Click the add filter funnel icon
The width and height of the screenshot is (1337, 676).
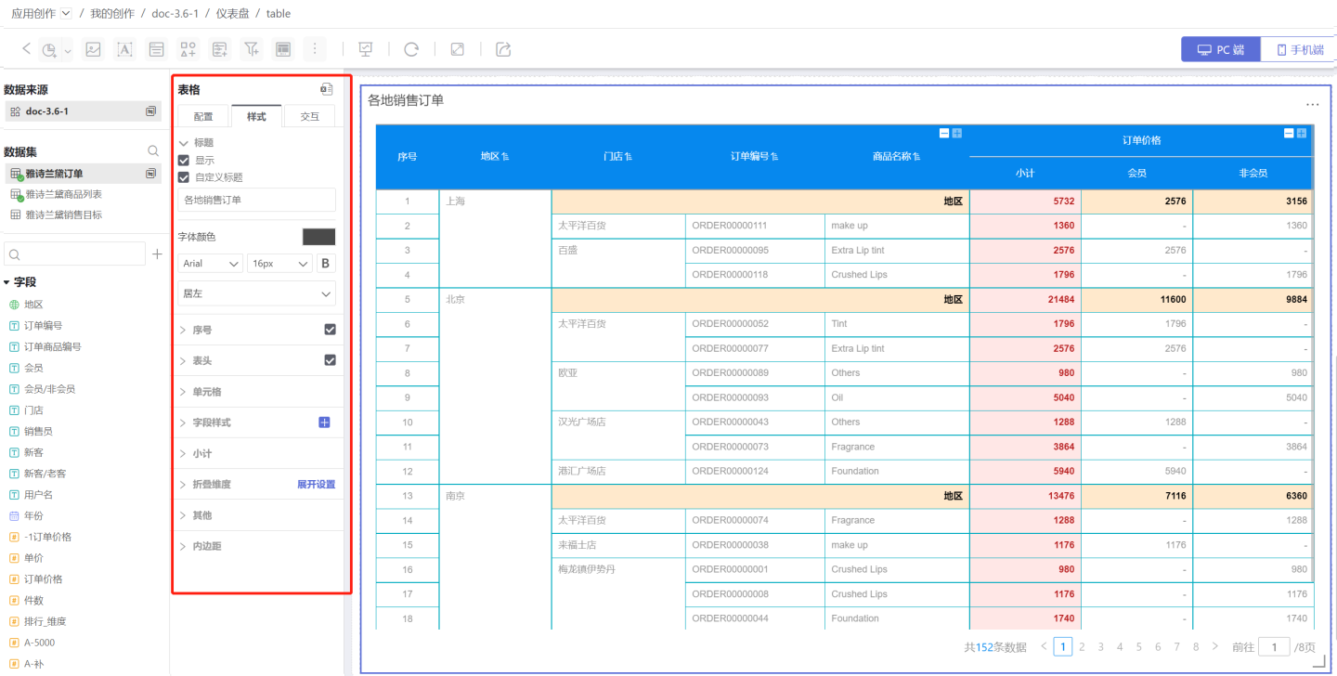(251, 49)
